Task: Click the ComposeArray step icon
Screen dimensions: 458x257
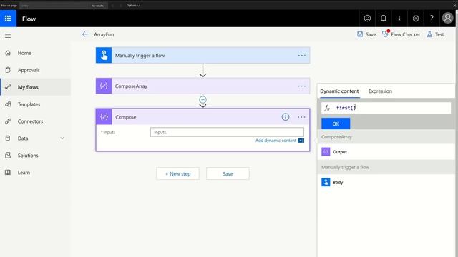Action: (104, 86)
